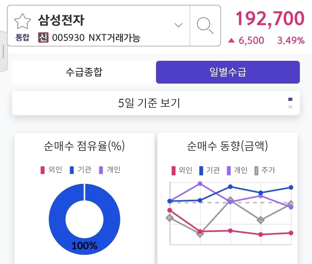Click the page indicator dots on 5일 기준 보기
Image resolution: width=312 pixels, height=264 pixels.
pos(290,103)
